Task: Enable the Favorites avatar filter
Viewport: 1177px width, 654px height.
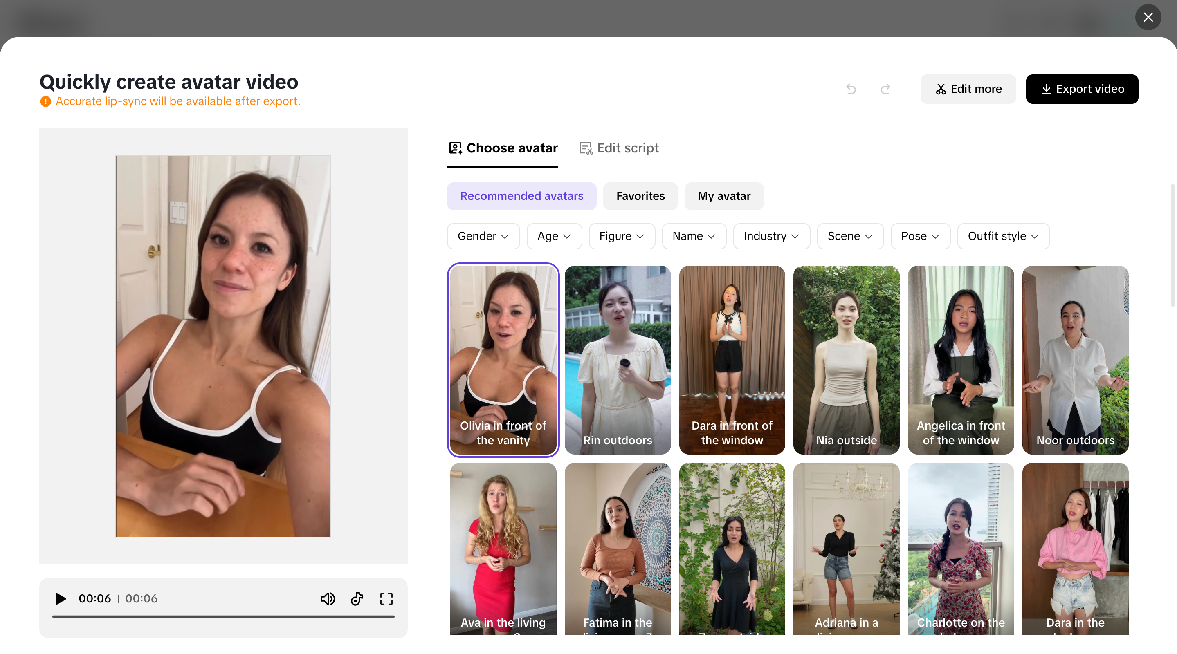Action: pyautogui.click(x=640, y=196)
